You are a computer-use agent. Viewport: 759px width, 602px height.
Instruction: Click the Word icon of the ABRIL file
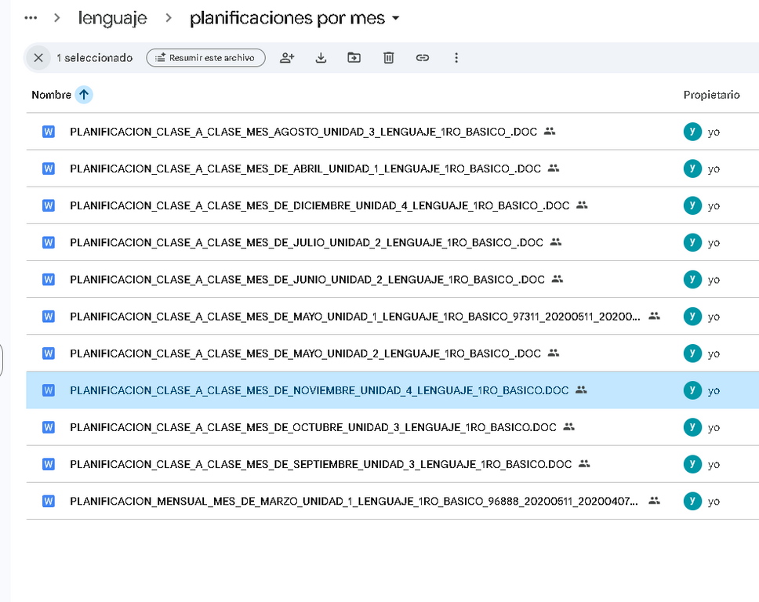49,169
